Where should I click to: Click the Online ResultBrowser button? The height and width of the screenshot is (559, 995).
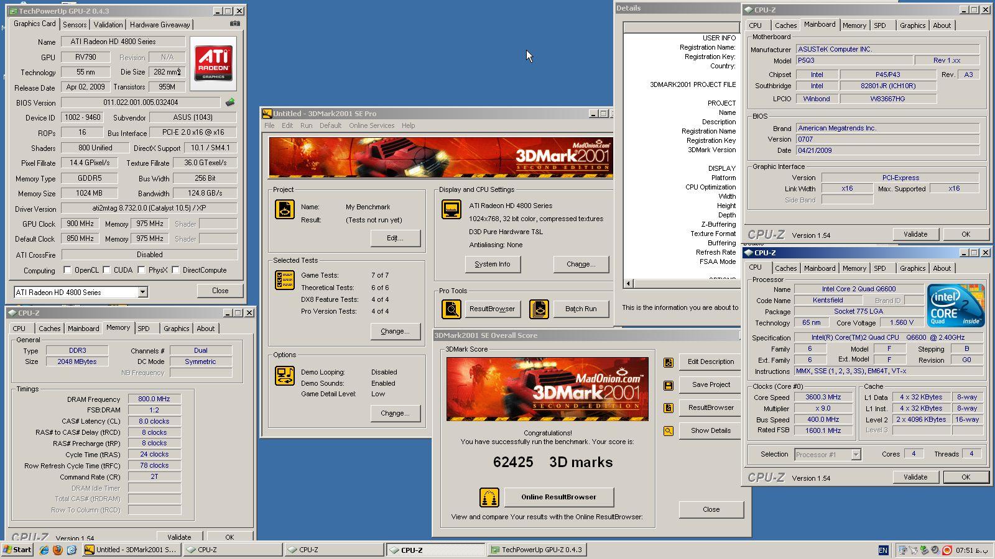click(558, 497)
